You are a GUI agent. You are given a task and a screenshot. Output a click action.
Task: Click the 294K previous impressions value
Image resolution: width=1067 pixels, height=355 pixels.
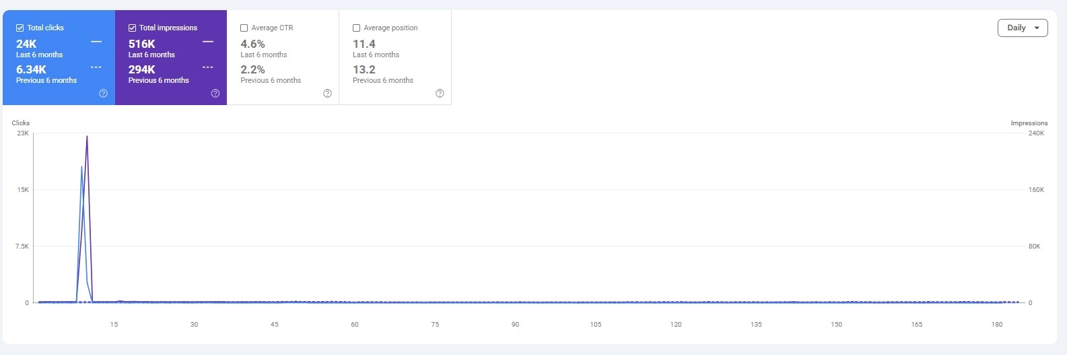coord(142,69)
